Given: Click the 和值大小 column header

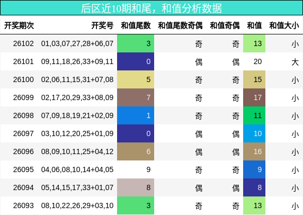Looking at the screenshot, I should pos(284,25).
